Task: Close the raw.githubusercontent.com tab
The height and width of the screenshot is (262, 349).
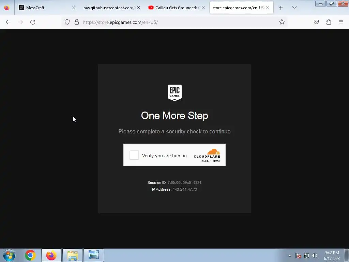Action: [x=139, y=8]
